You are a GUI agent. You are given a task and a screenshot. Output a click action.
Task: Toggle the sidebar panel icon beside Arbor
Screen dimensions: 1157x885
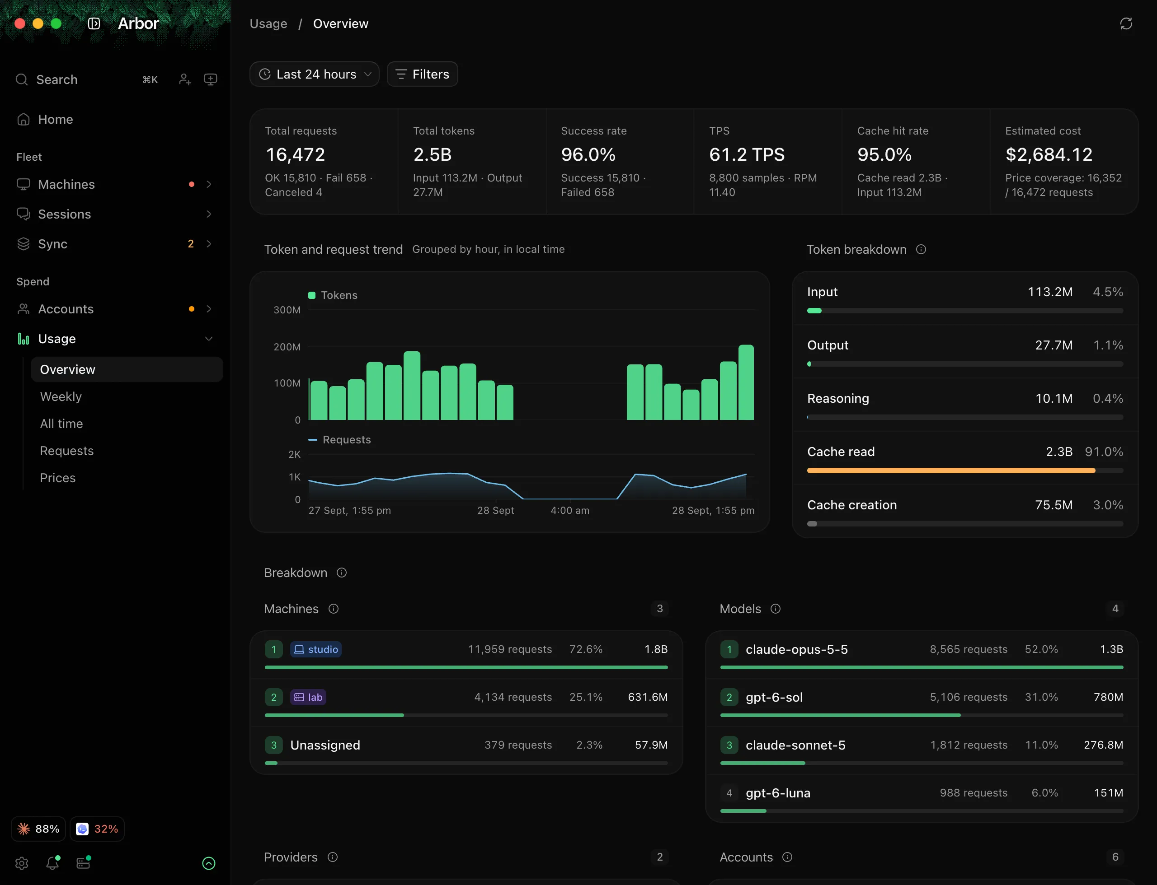(94, 23)
